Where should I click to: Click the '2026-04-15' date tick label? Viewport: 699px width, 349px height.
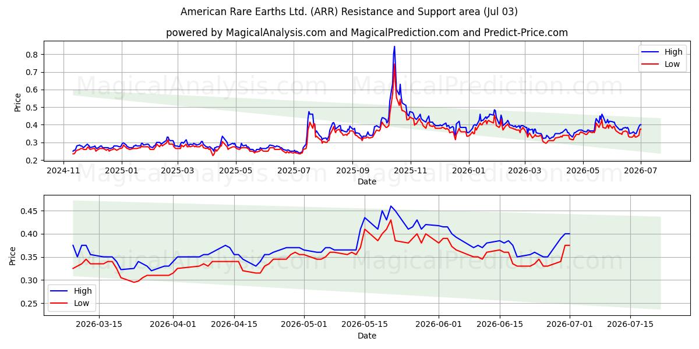pyautogui.click(x=234, y=325)
